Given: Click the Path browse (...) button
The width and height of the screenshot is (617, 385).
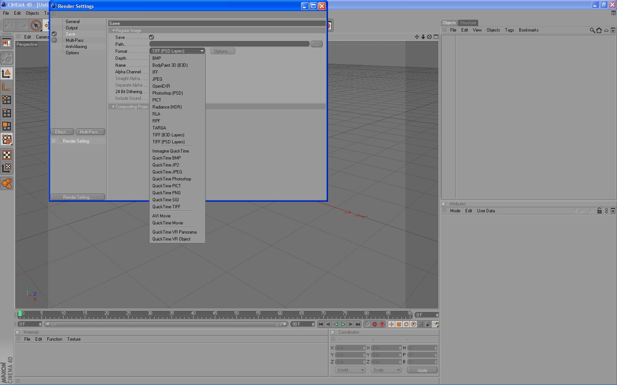Looking at the screenshot, I should (x=317, y=44).
